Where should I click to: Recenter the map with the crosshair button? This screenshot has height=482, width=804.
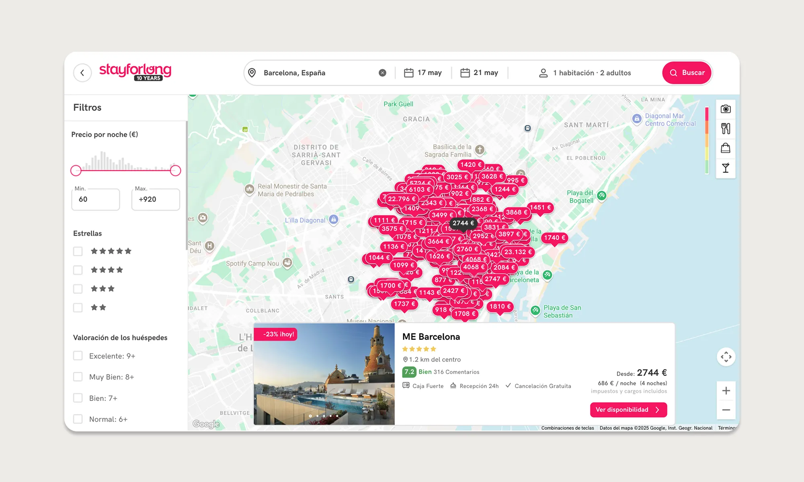726,357
